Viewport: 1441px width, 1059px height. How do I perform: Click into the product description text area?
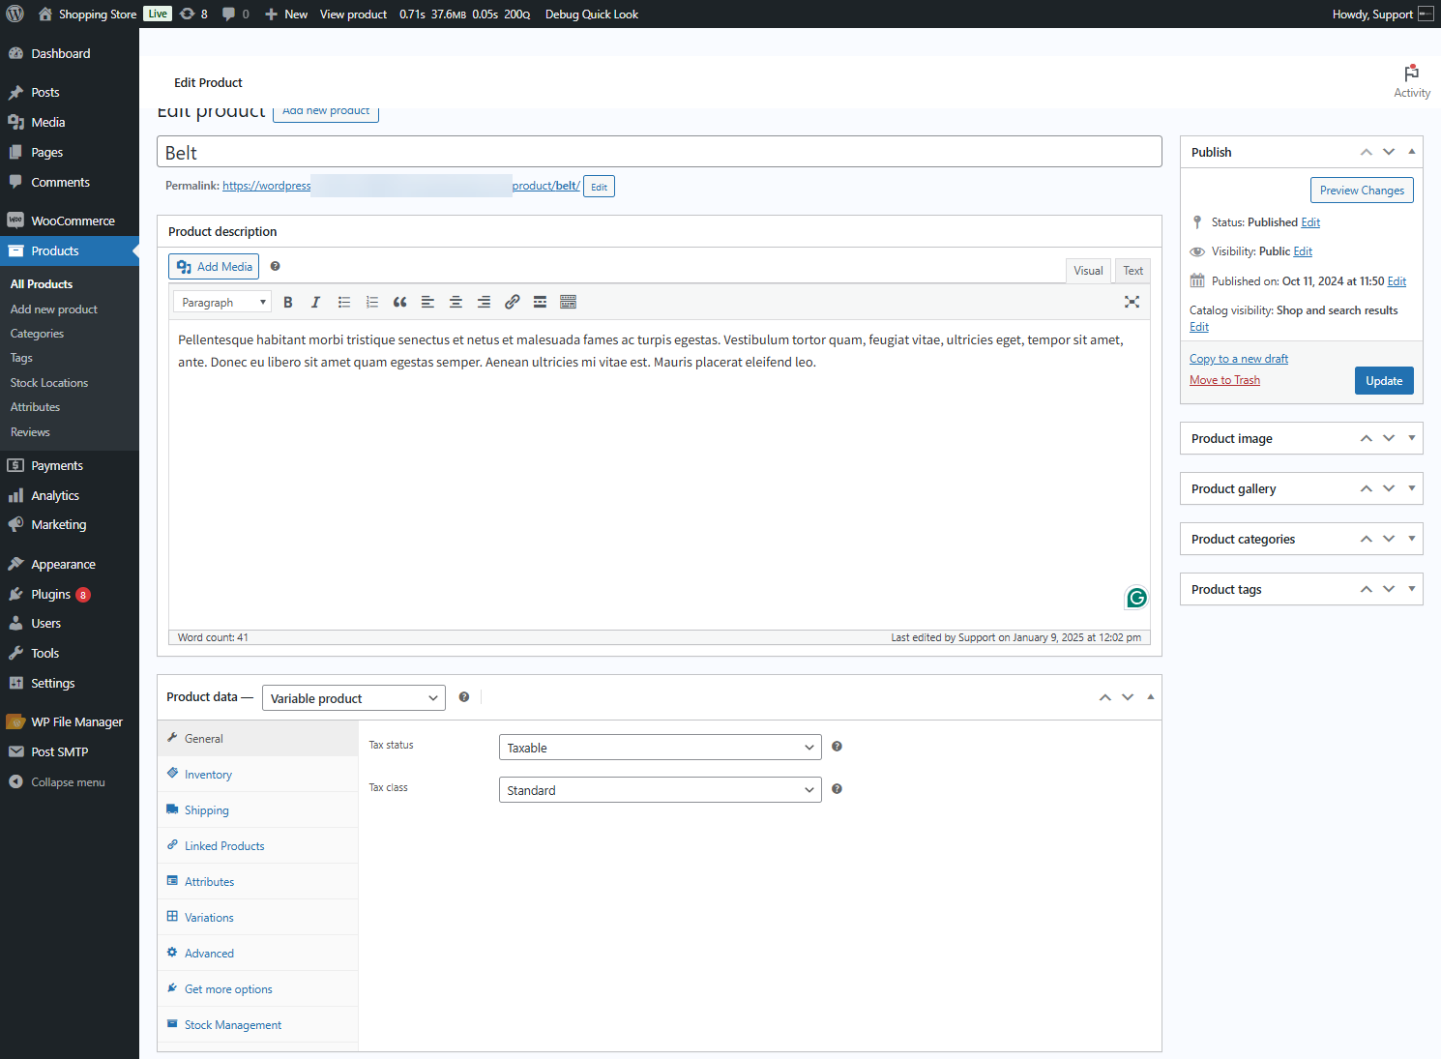click(x=659, y=474)
